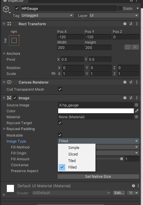Click the Source Image hp_gauge field
The width and height of the screenshot is (143, 205).
(x=96, y=105)
